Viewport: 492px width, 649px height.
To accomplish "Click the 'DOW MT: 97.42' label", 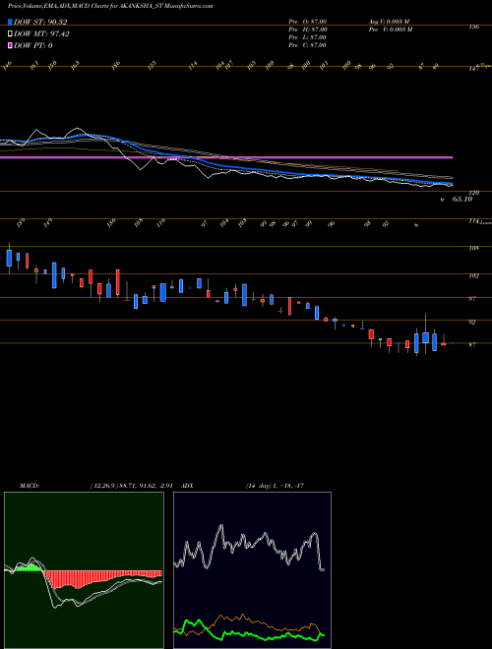I will coord(41,34).
